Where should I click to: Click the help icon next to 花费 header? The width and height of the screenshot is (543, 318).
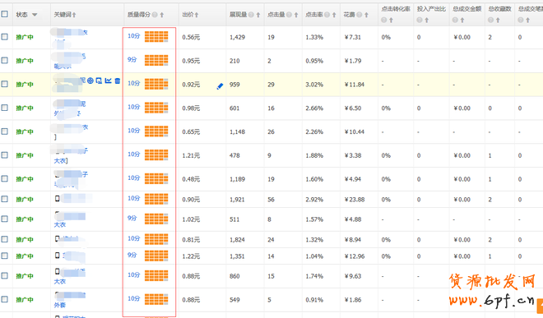pos(360,15)
